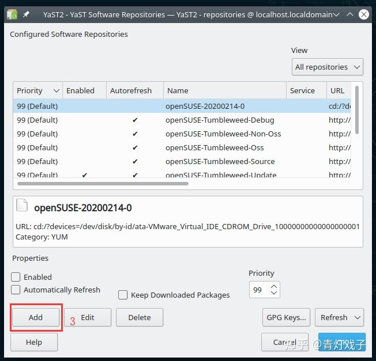This screenshot has height=361, width=376.
Task: Click the http:// URL cell in Tumbleweed-Source row
Action: pos(339,161)
